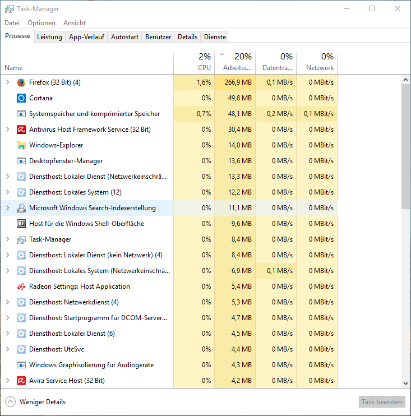Screen dimensions: 411x416
Task: Expand Diensthost: Lokales System (12) group
Action: [7, 192]
